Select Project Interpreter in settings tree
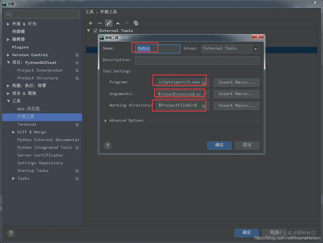Viewport: 323px width, 243px height. pyautogui.click(x=40, y=70)
